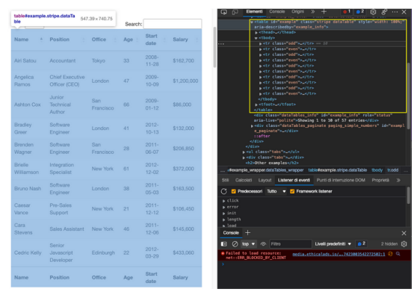Clear the console with the ban icon
414x292 pixels.
click(235, 244)
